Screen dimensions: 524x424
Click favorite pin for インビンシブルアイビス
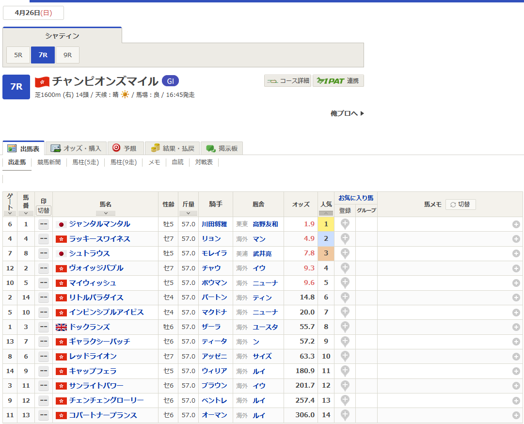pyautogui.click(x=345, y=312)
